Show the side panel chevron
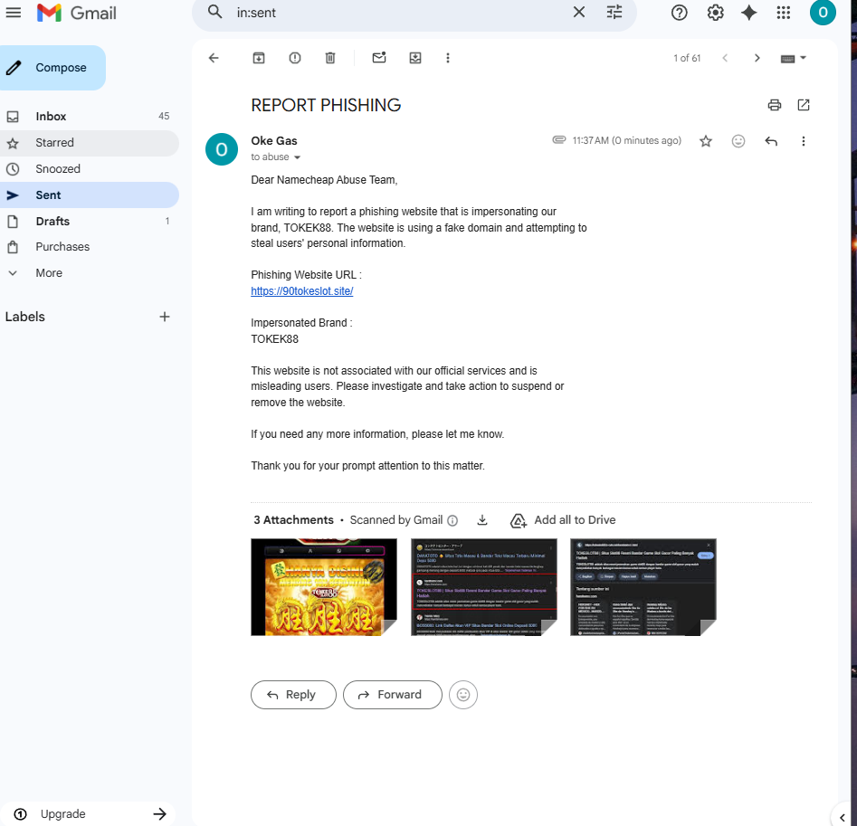 coord(843,817)
